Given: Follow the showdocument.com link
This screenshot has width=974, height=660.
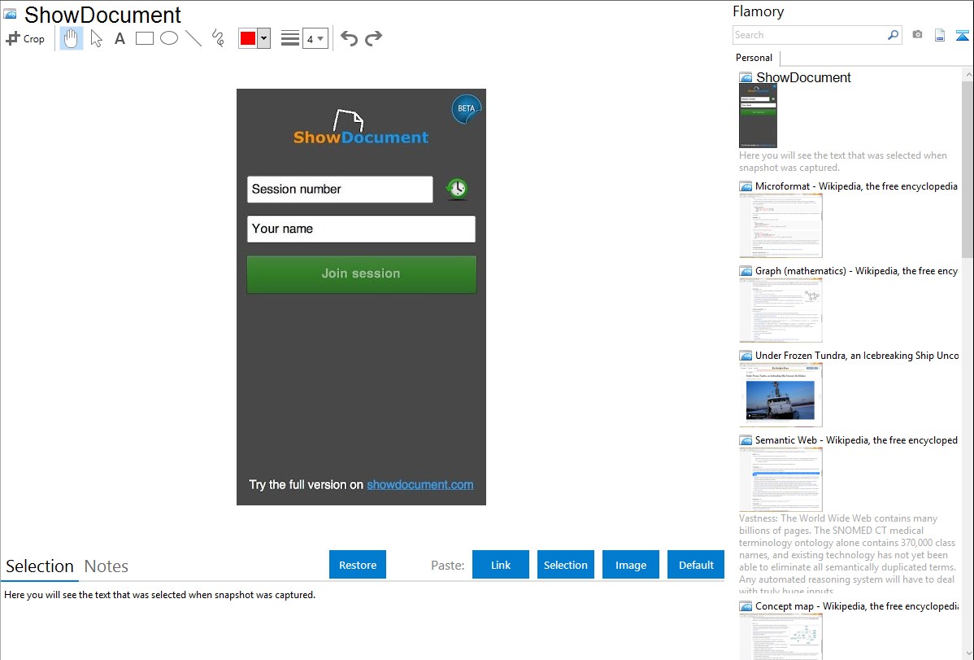Looking at the screenshot, I should pyautogui.click(x=420, y=484).
